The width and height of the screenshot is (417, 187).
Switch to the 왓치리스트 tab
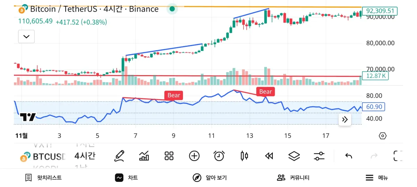pos(43,178)
